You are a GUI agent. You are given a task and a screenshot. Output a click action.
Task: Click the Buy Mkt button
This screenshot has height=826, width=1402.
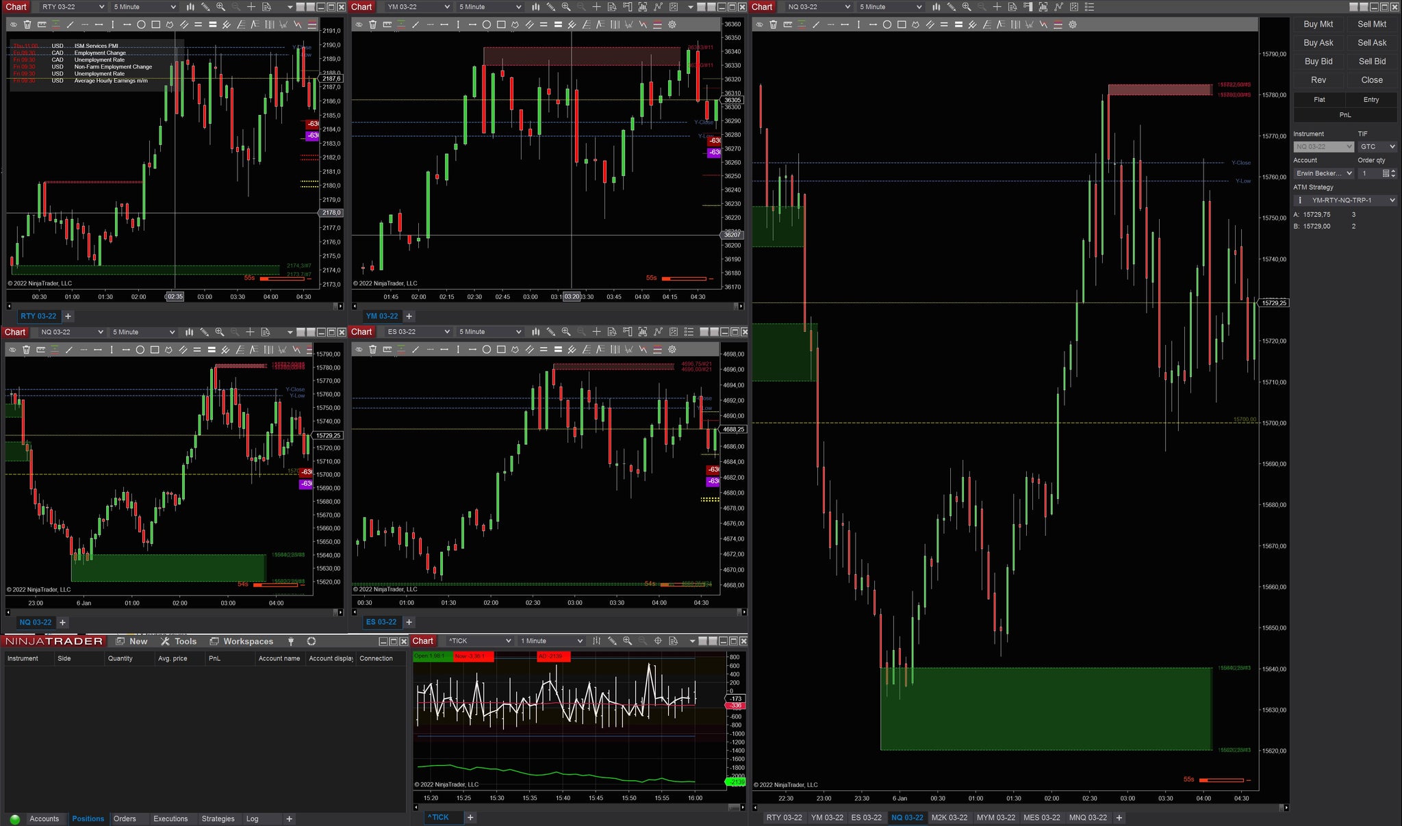coord(1318,24)
